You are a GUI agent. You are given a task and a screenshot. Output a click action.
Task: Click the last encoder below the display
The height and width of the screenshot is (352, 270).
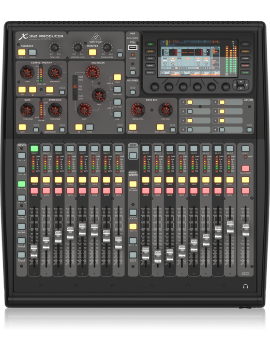226,87
